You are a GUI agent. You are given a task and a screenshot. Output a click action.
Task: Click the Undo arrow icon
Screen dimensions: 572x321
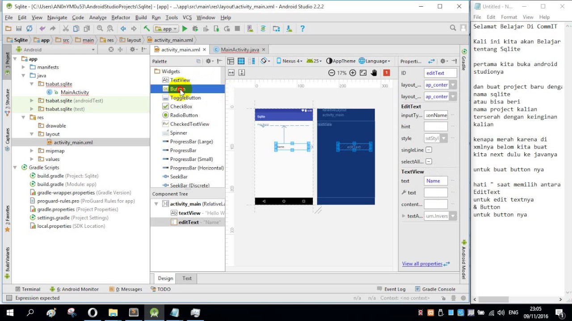[x=42, y=29]
